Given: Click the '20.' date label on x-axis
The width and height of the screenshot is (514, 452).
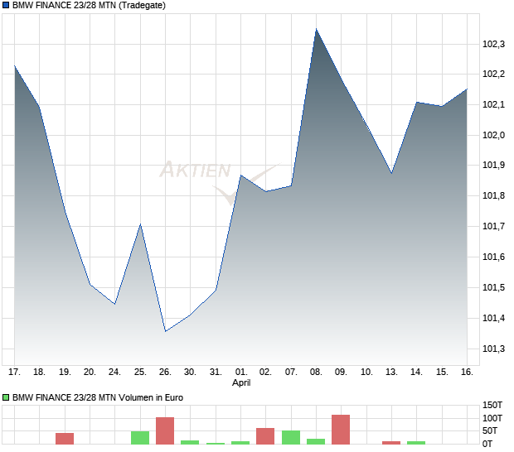Looking at the screenshot, I should pos(90,372).
